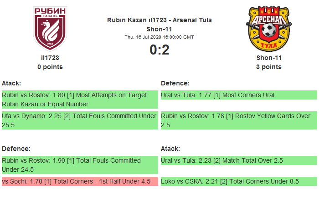Click the match date Thu, 16 Jul 2020
This screenshot has width=319, height=209.
(159, 37)
